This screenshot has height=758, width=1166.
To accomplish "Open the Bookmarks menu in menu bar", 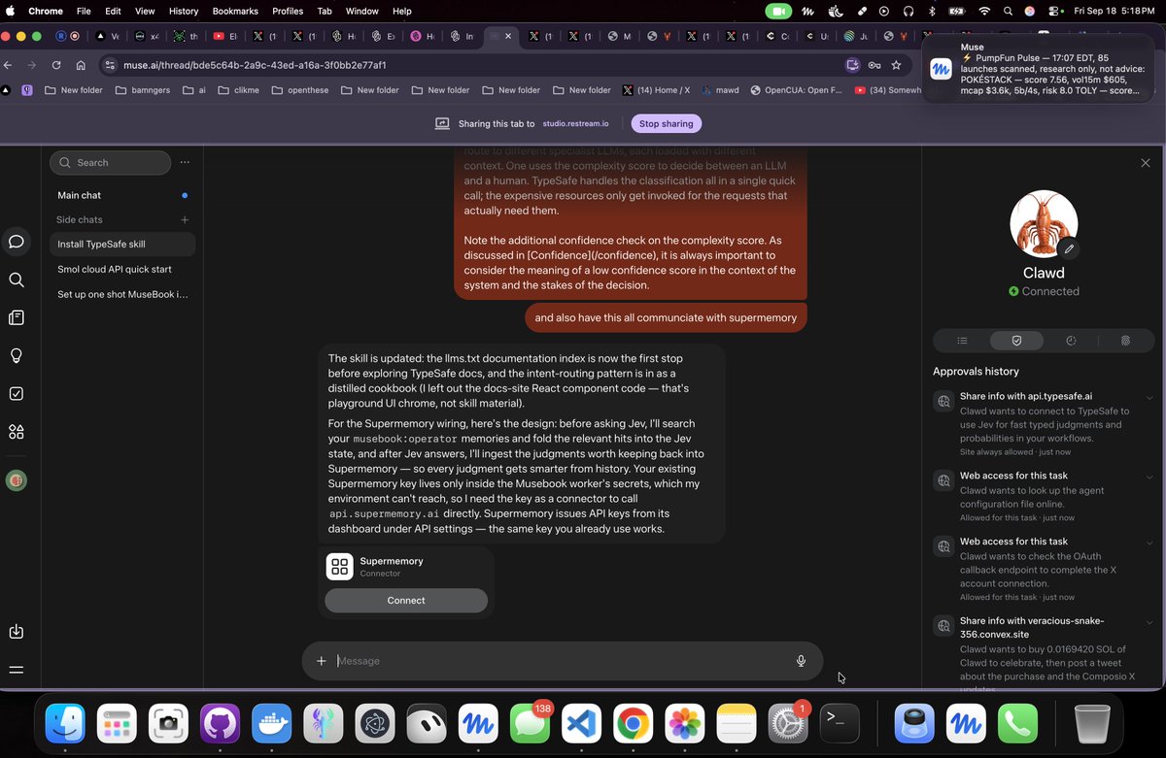I will 237,11.
